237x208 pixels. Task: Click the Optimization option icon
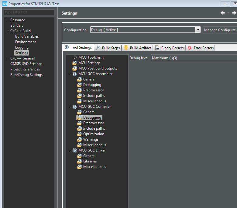point(80,134)
